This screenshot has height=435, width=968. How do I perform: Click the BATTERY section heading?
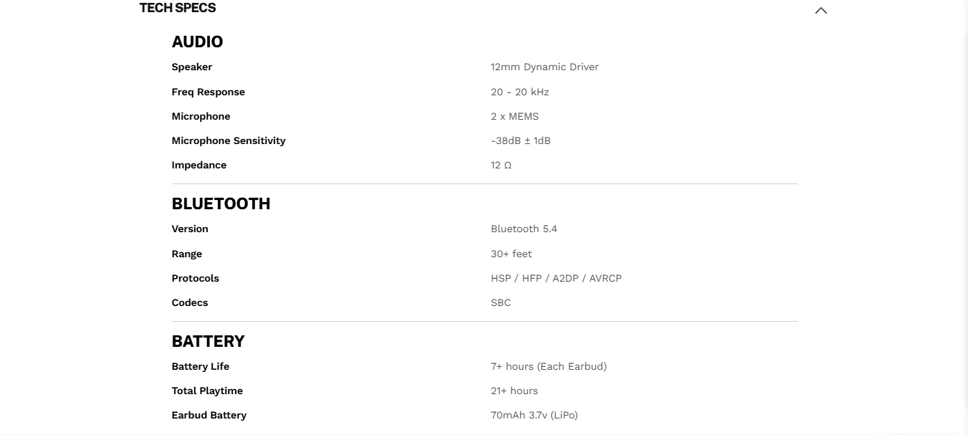(208, 341)
